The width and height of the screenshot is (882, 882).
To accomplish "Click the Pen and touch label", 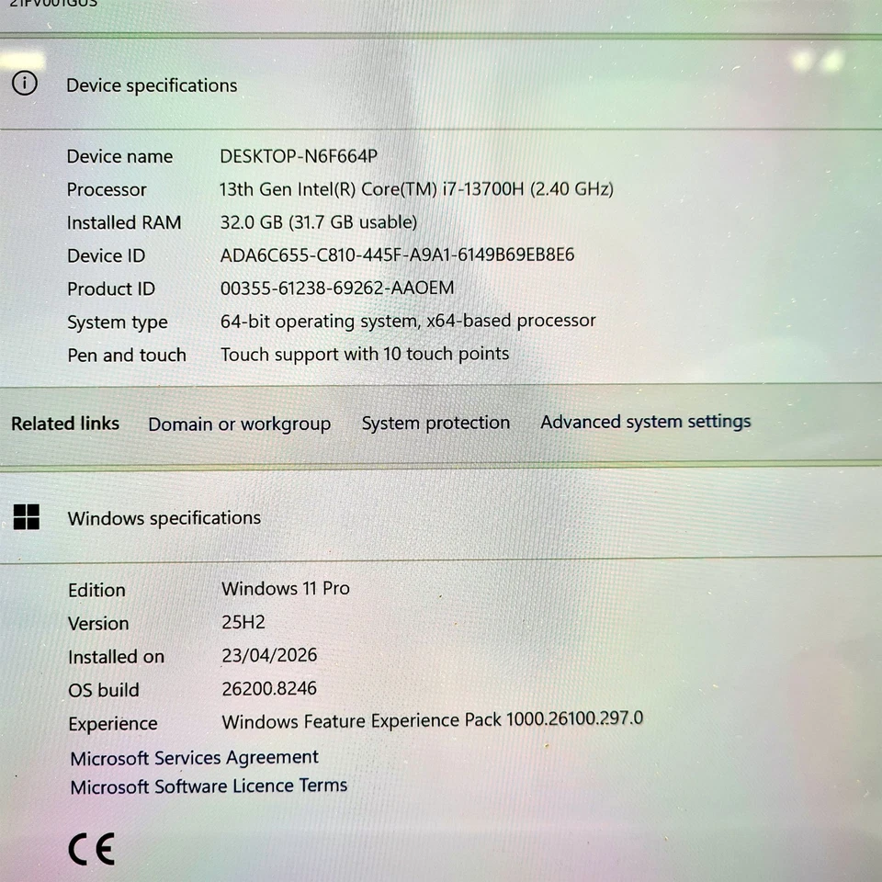I will pyautogui.click(x=127, y=356).
